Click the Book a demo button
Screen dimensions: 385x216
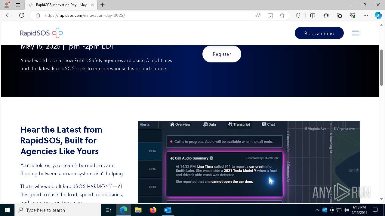coord(319,33)
